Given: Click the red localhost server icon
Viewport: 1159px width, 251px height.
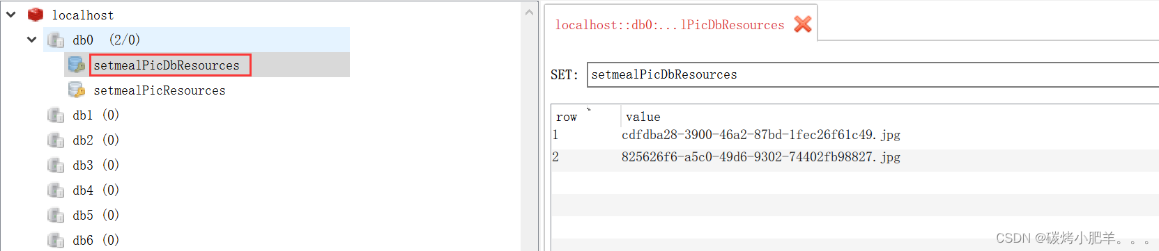Looking at the screenshot, I should pyautogui.click(x=36, y=15).
